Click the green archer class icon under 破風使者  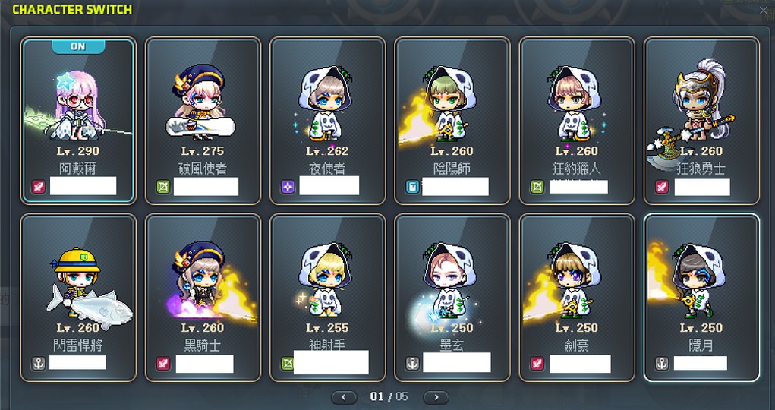click(163, 187)
